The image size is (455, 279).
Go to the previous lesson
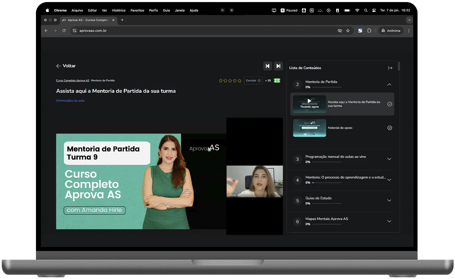pos(268,66)
